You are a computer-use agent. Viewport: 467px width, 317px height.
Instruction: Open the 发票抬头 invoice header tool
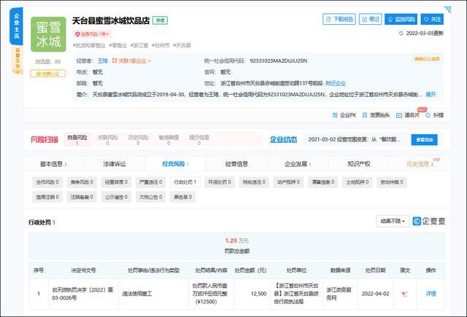(x=376, y=115)
